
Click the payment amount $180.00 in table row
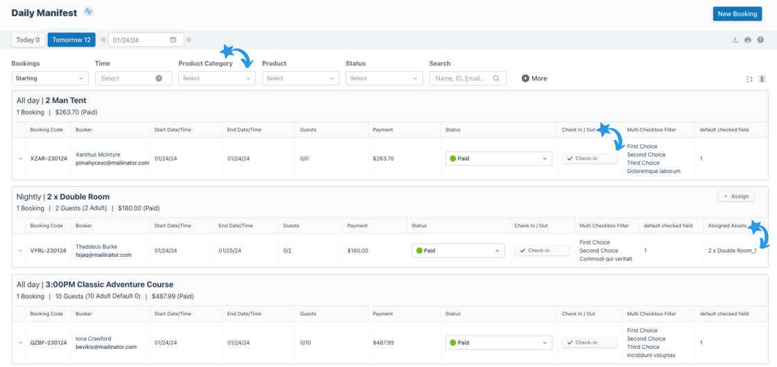pyautogui.click(x=358, y=251)
